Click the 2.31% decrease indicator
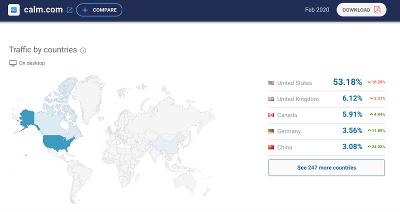This screenshot has width=400, height=212. (x=377, y=98)
